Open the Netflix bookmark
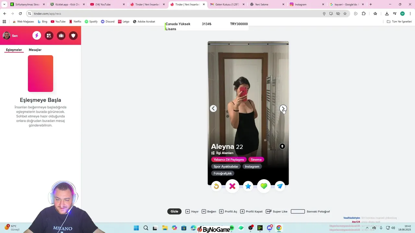 [x=75, y=22]
